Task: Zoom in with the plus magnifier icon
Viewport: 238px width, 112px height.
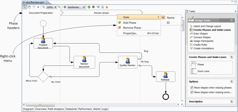Action: 59,7
